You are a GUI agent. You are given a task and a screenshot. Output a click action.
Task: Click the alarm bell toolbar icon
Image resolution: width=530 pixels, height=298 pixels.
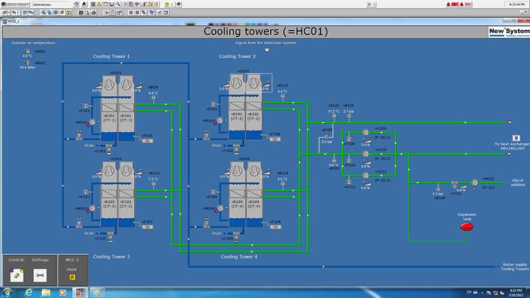pos(99,5)
